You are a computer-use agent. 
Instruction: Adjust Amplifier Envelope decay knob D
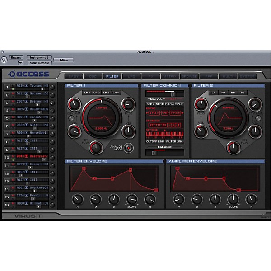pos(197,199)
